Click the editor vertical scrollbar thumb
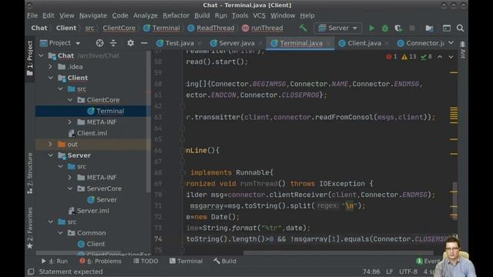493x277 pixels. tap(455, 201)
